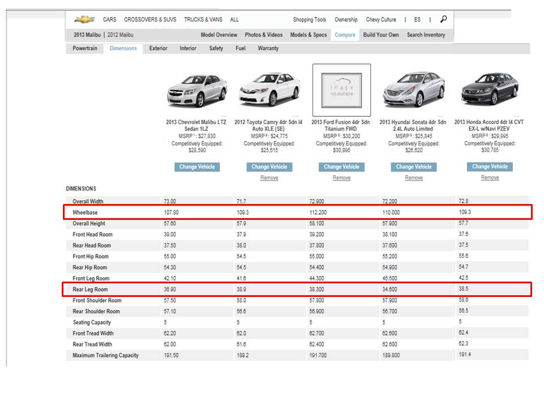The width and height of the screenshot is (544, 408).
Task: Open the Trucks & Vans menu
Action: [203, 20]
